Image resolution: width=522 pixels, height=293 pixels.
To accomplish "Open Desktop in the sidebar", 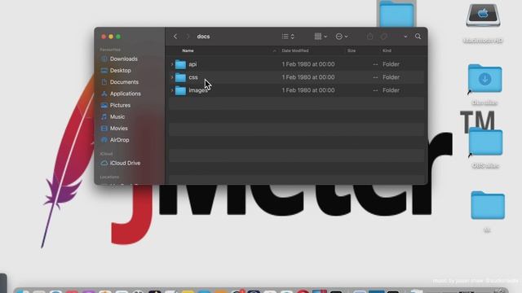I will tap(120, 71).
